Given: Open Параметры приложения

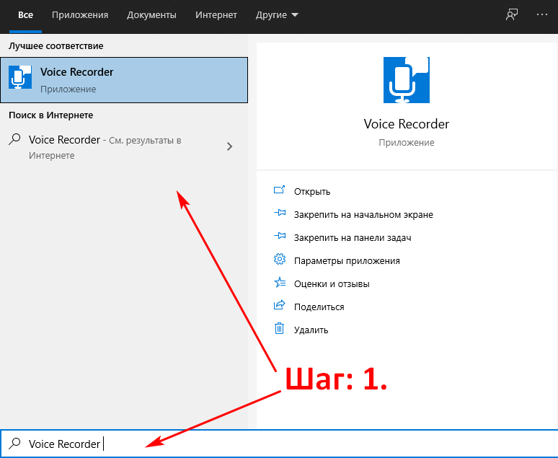Looking at the screenshot, I should pos(347,260).
